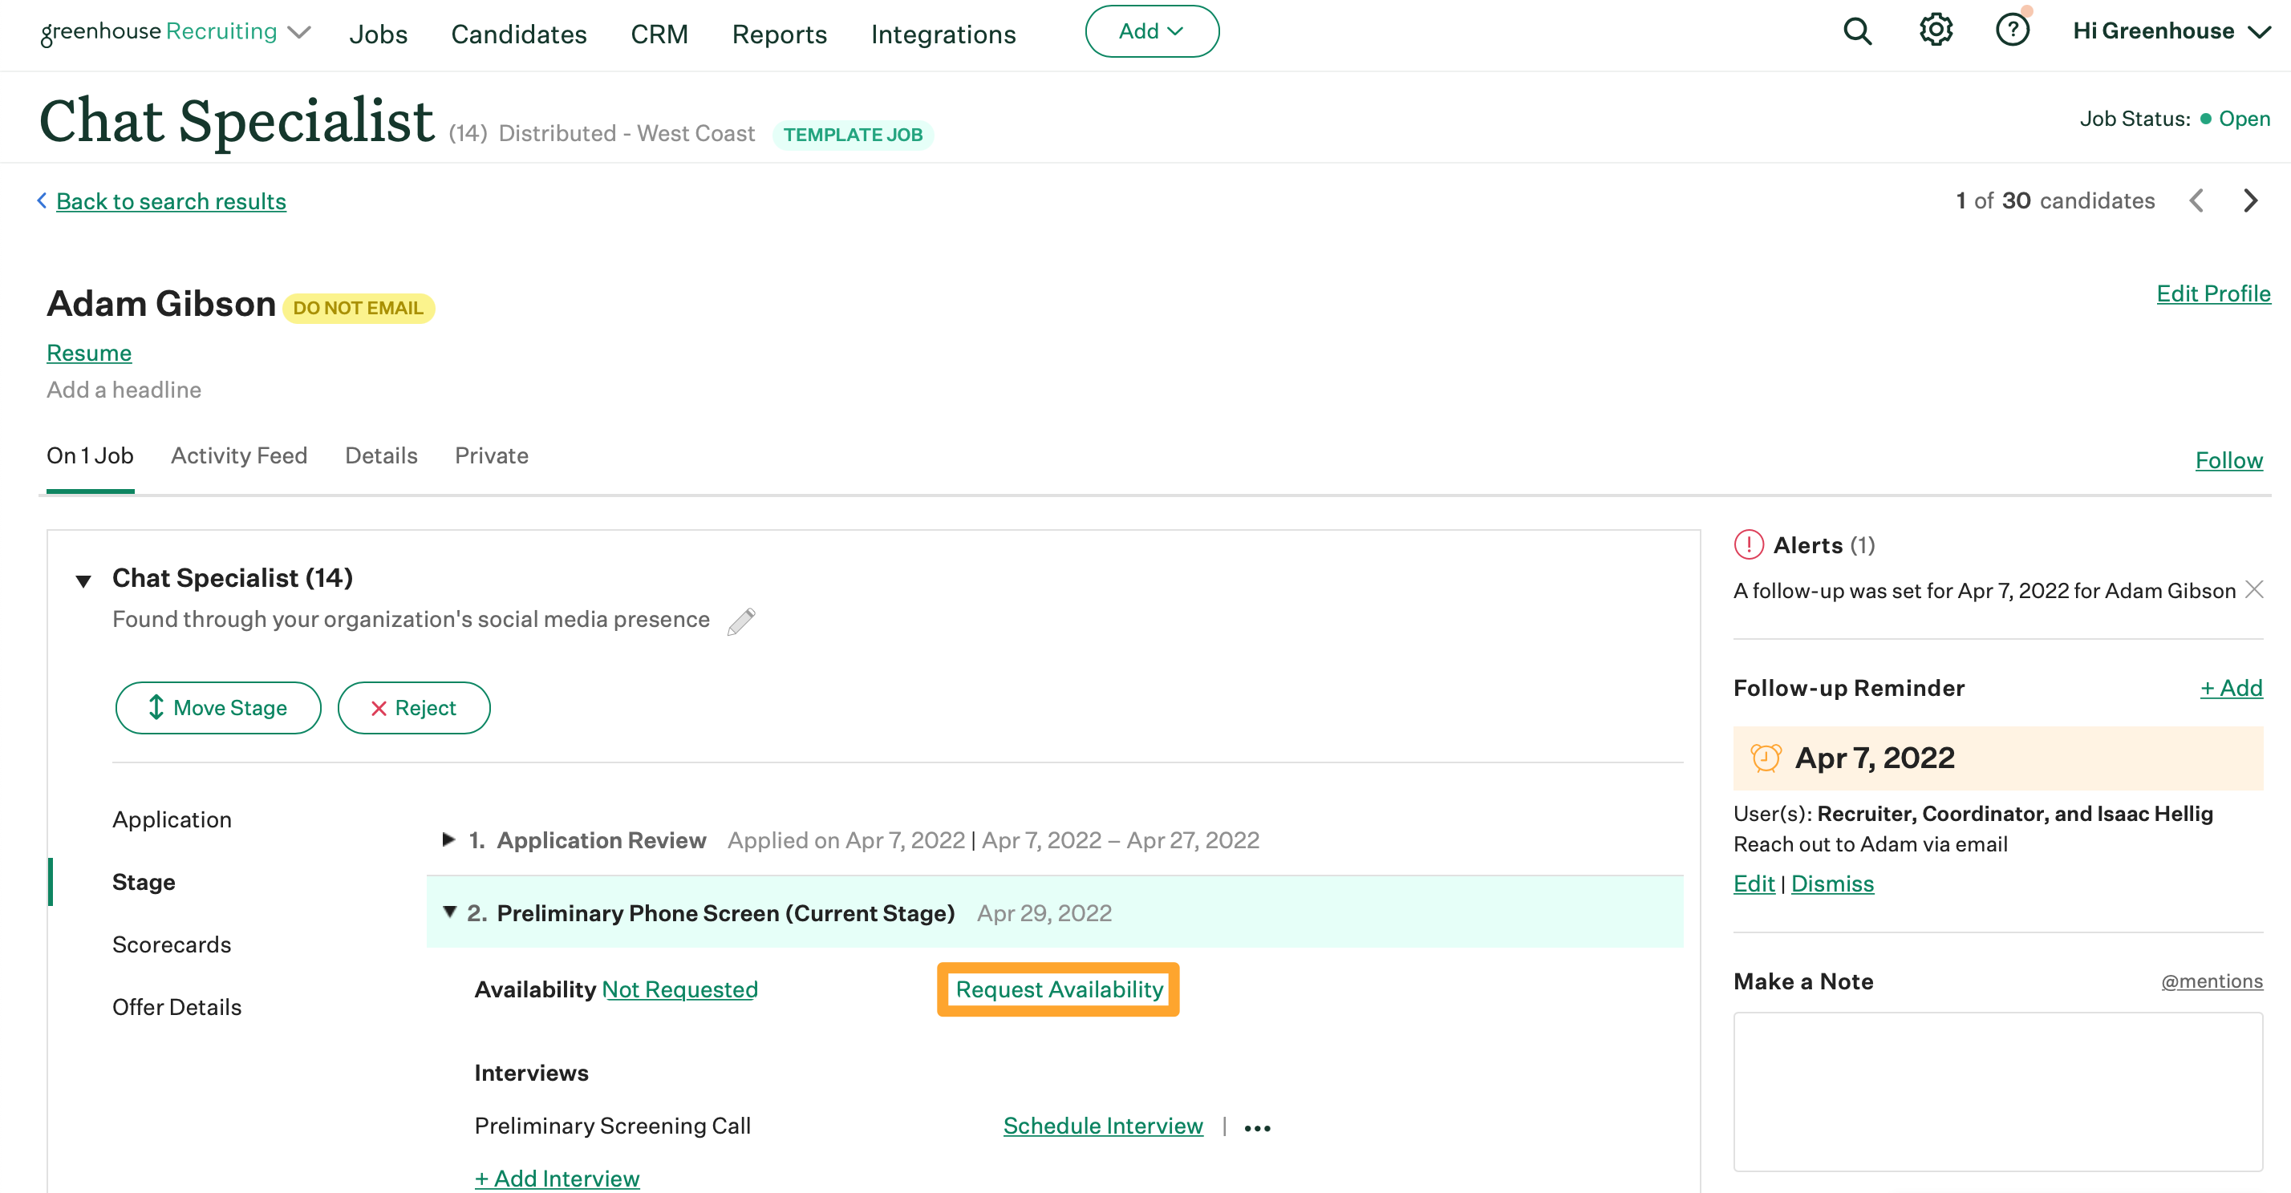Screen dimensions: 2291x1193
Task: Click the Reject button
Action: pyautogui.click(x=414, y=708)
